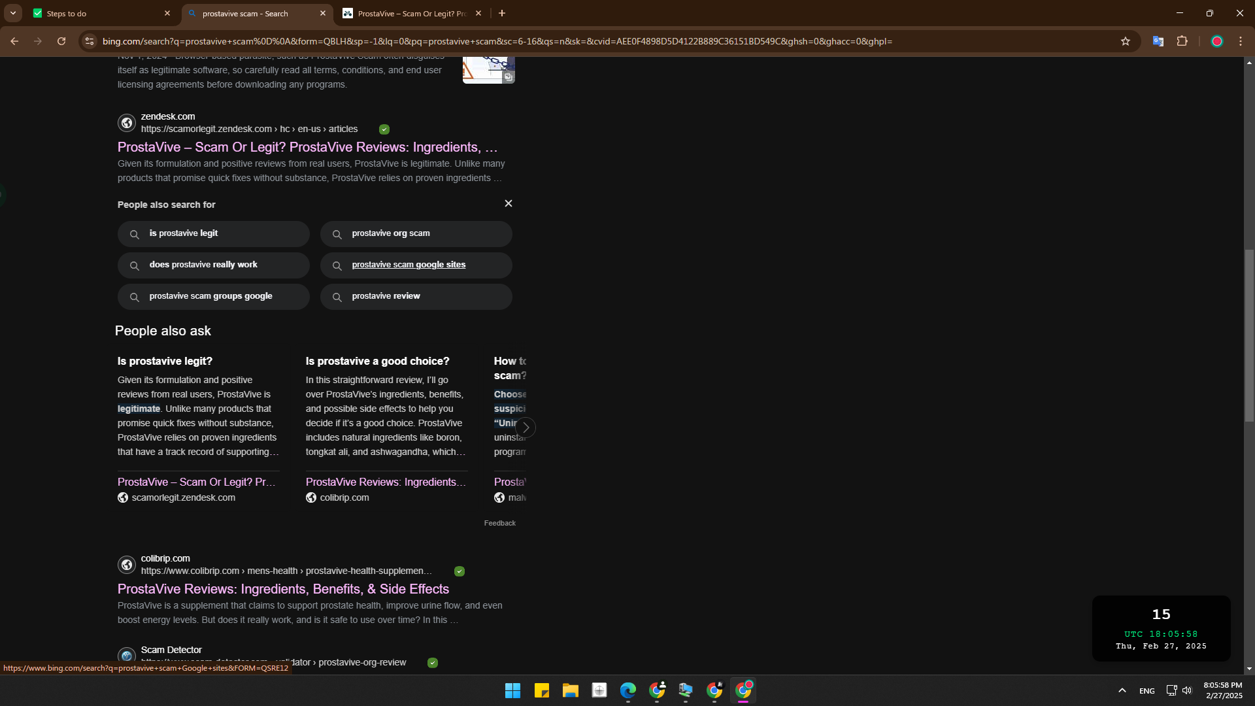
Task: Open a new browser tab
Action: click(502, 13)
